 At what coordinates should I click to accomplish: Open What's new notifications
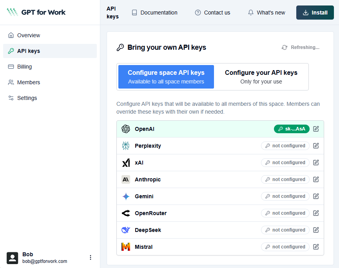pos(266,13)
